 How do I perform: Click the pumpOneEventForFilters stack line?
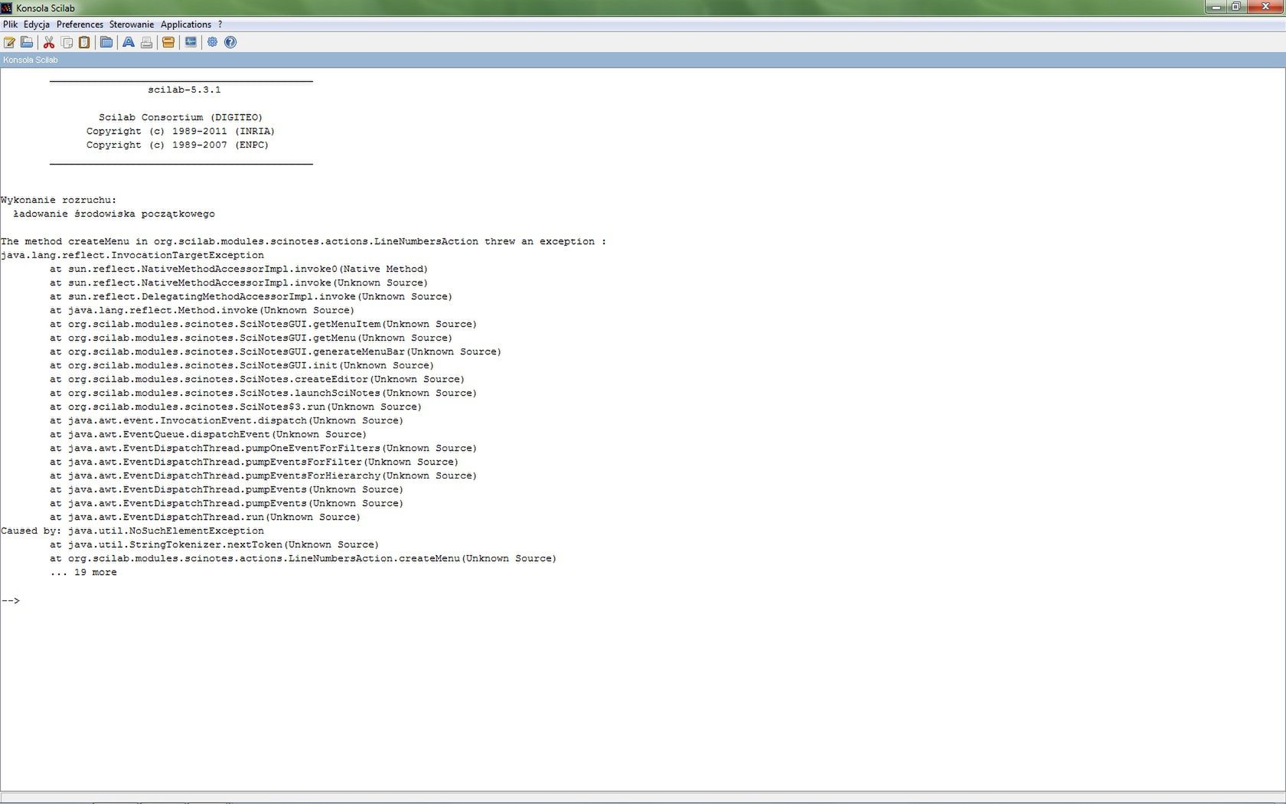point(263,448)
